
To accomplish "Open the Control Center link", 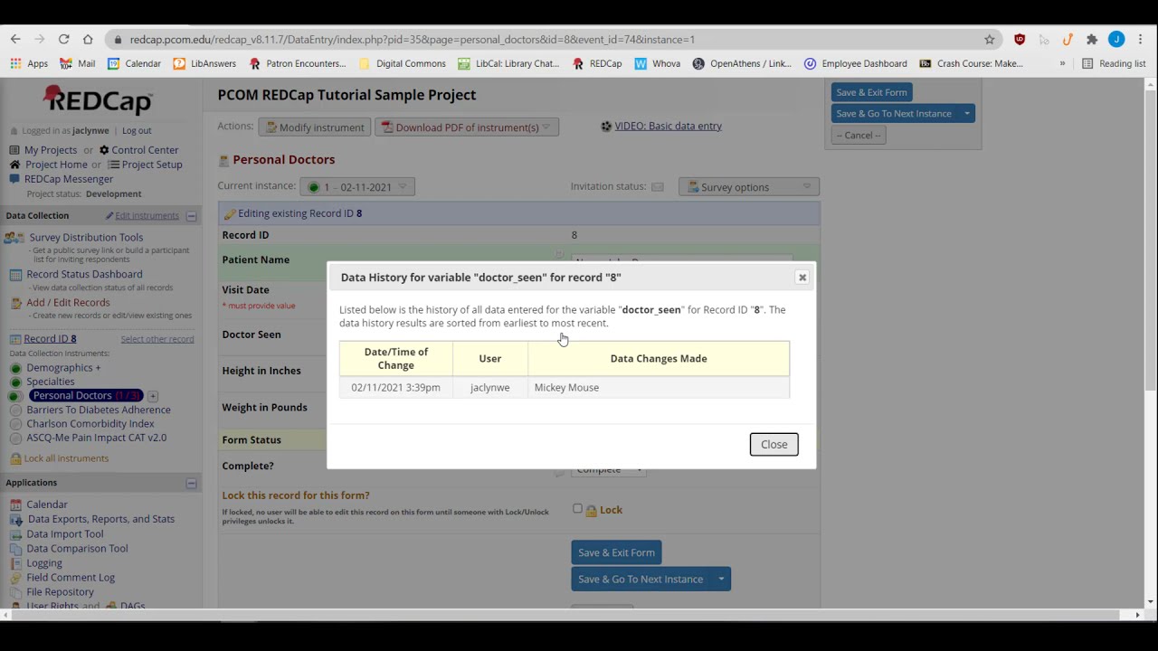I will coord(145,150).
